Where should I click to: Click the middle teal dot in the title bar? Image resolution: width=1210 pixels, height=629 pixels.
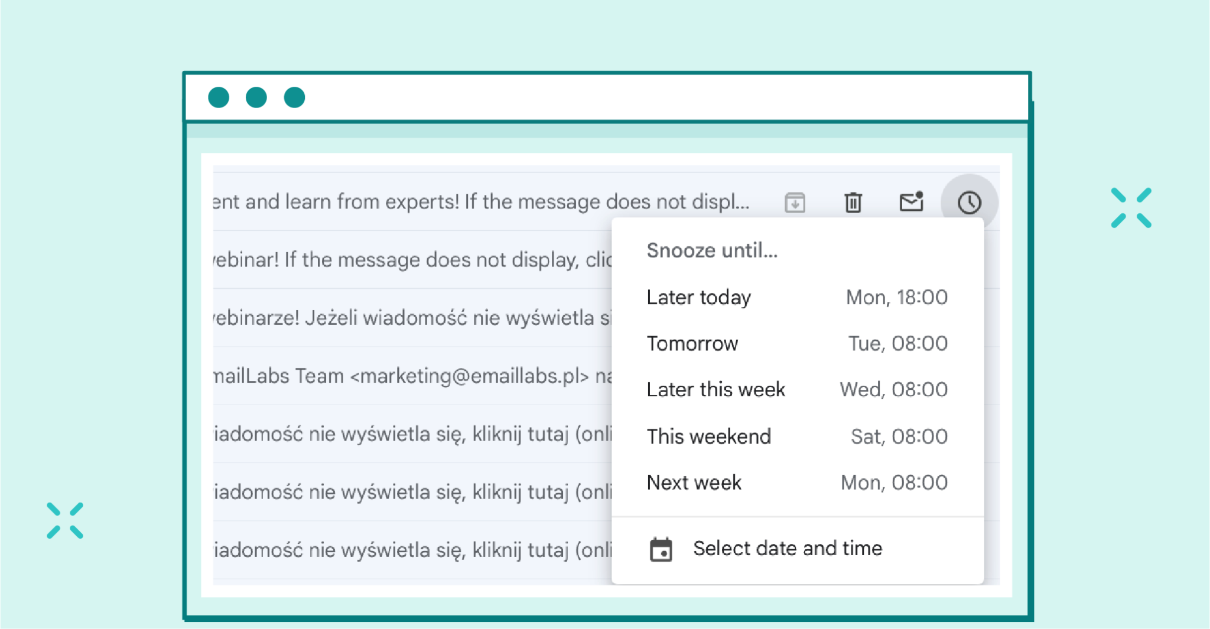click(x=256, y=97)
